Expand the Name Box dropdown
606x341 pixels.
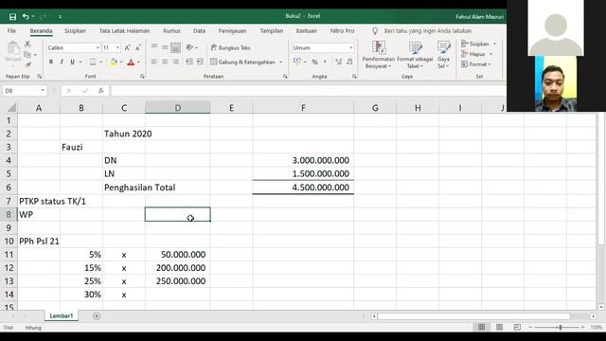(x=43, y=91)
